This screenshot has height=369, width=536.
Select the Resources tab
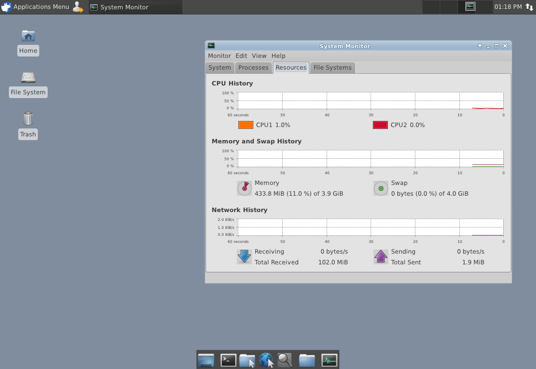(x=291, y=68)
